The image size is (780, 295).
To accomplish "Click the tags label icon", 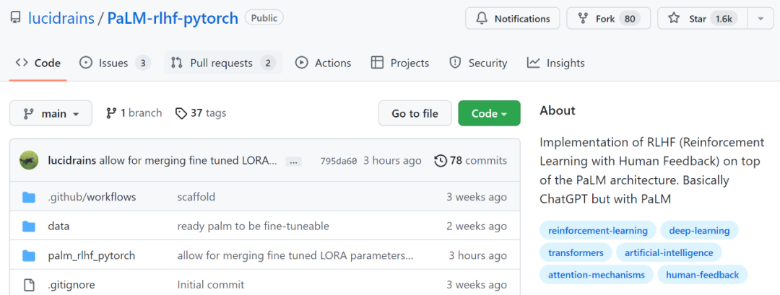I will (x=178, y=113).
